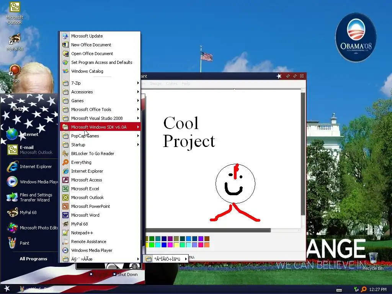Open MyPal 68 in All Programs list

pyautogui.click(x=100, y=224)
